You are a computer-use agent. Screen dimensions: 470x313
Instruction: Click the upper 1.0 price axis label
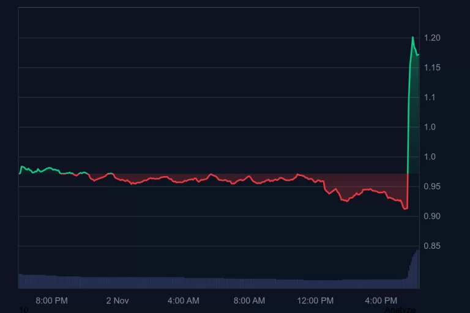[431, 127]
